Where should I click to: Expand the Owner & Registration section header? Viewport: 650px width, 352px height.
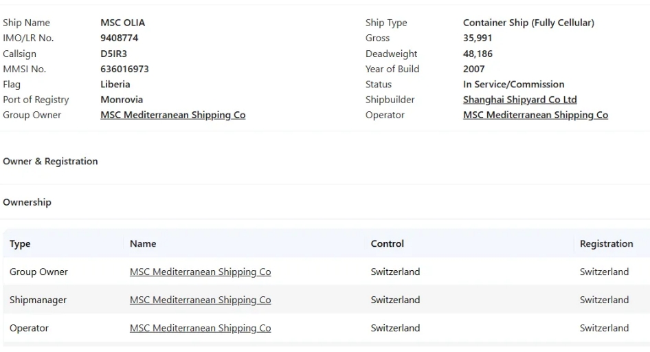click(x=50, y=162)
